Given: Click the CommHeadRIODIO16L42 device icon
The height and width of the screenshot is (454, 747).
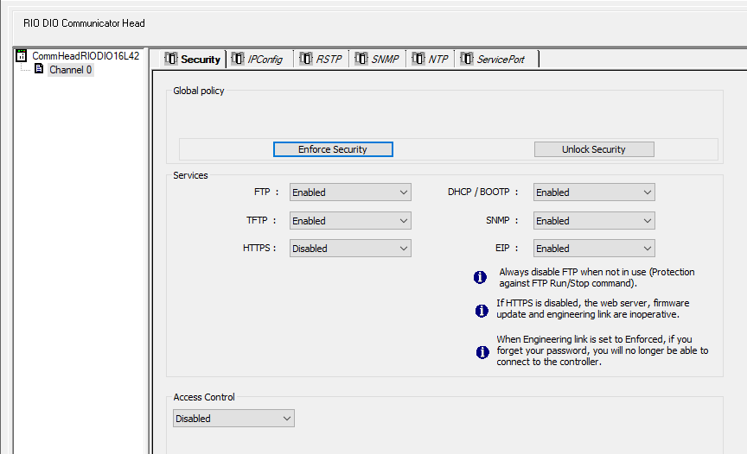Looking at the screenshot, I should click(22, 56).
